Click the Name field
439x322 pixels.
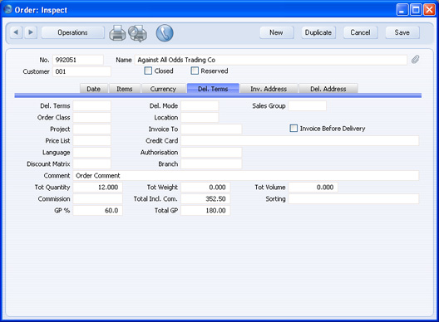click(271, 60)
